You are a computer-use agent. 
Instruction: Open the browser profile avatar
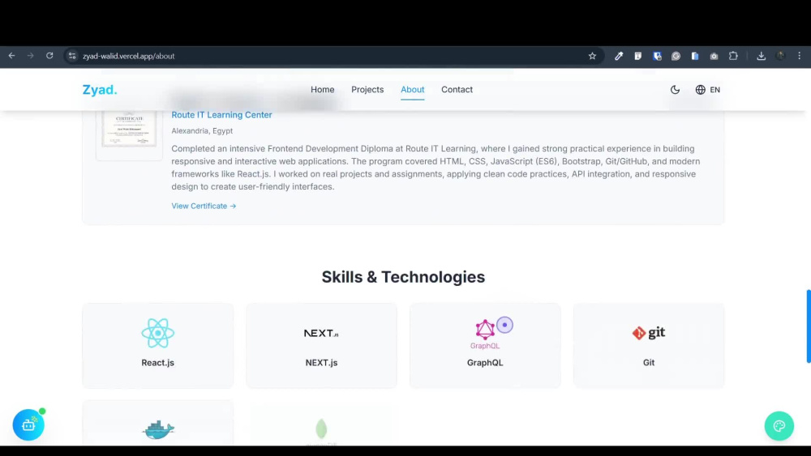click(780, 56)
